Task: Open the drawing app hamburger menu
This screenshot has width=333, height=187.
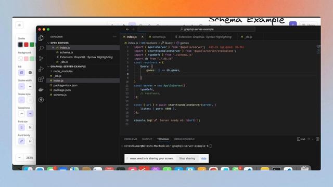Action: pos(20,25)
